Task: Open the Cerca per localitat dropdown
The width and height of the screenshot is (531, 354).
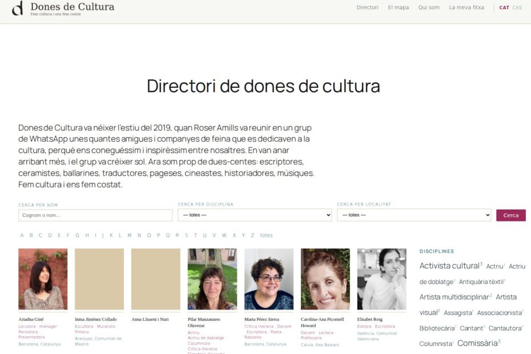Action: pyautogui.click(x=414, y=215)
